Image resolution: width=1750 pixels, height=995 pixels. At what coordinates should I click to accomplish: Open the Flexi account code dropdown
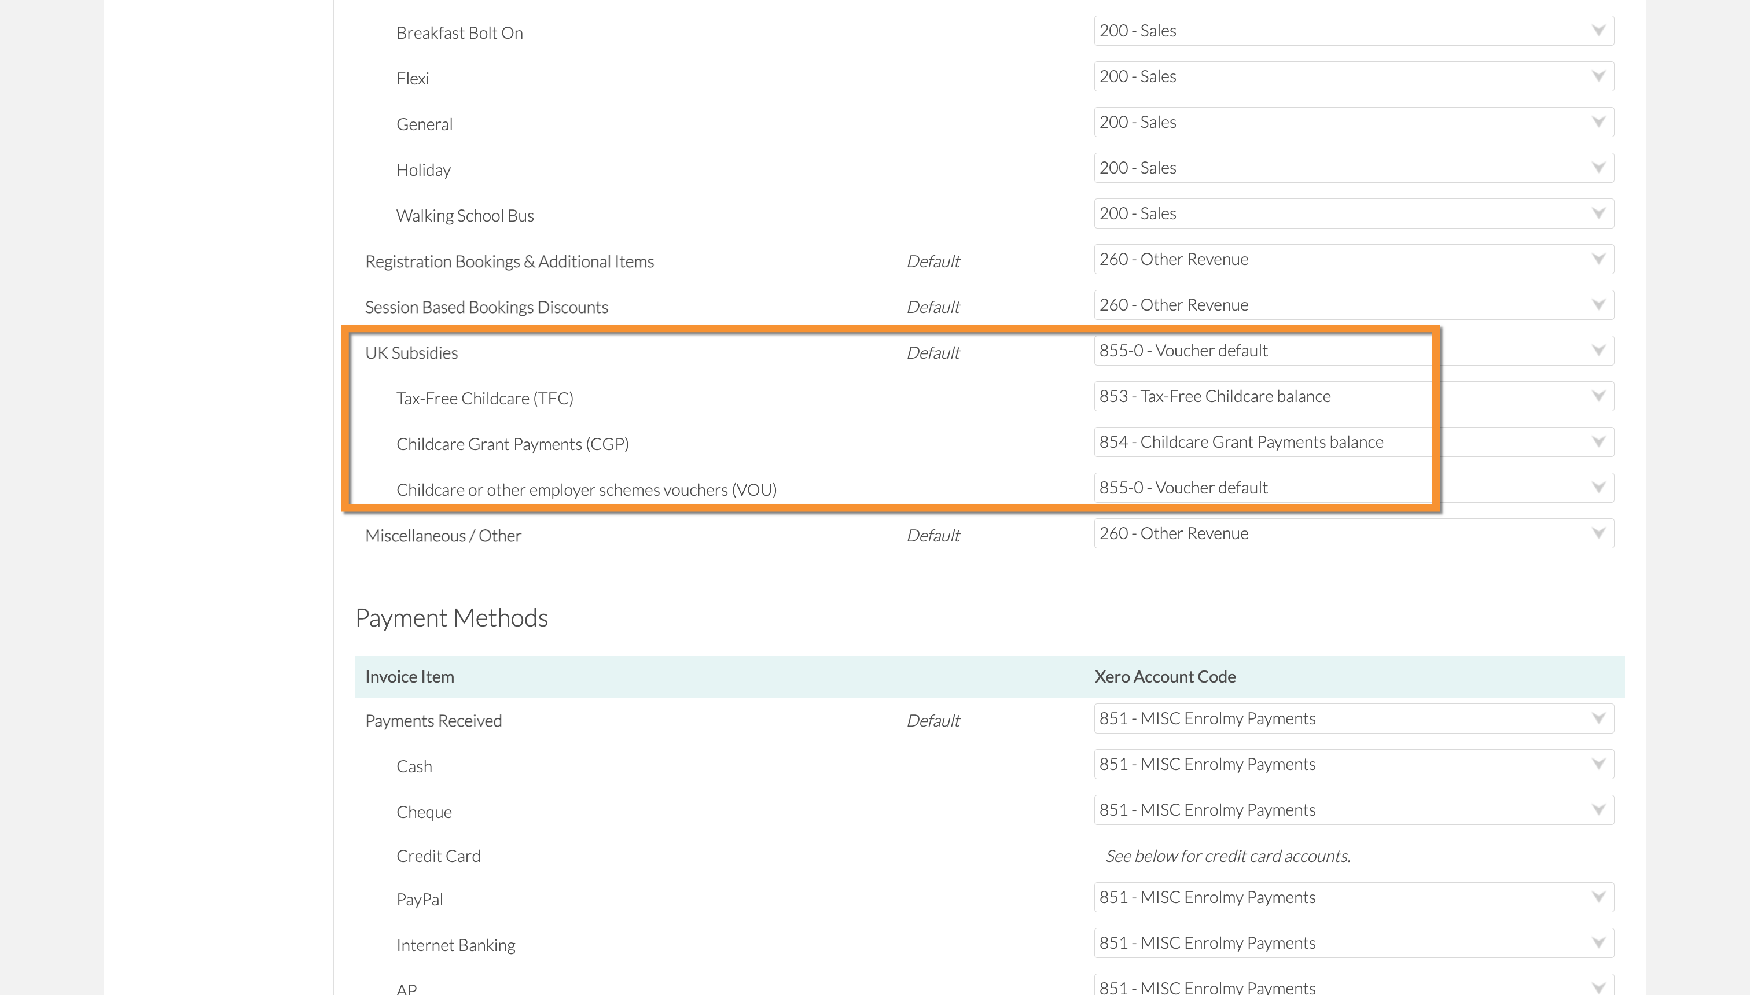(x=1354, y=76)
